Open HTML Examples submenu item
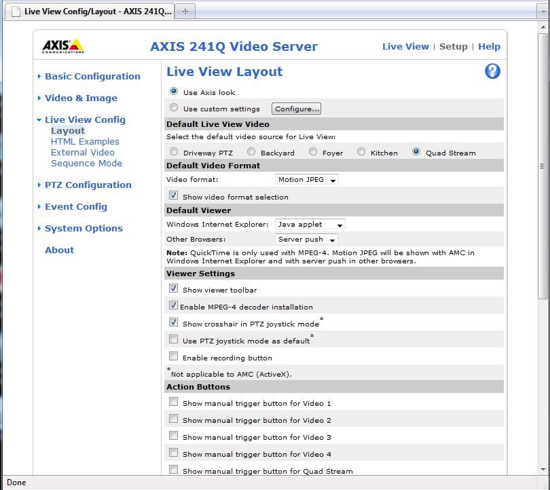Screen dimensions: 550x490 coord(85,142)
